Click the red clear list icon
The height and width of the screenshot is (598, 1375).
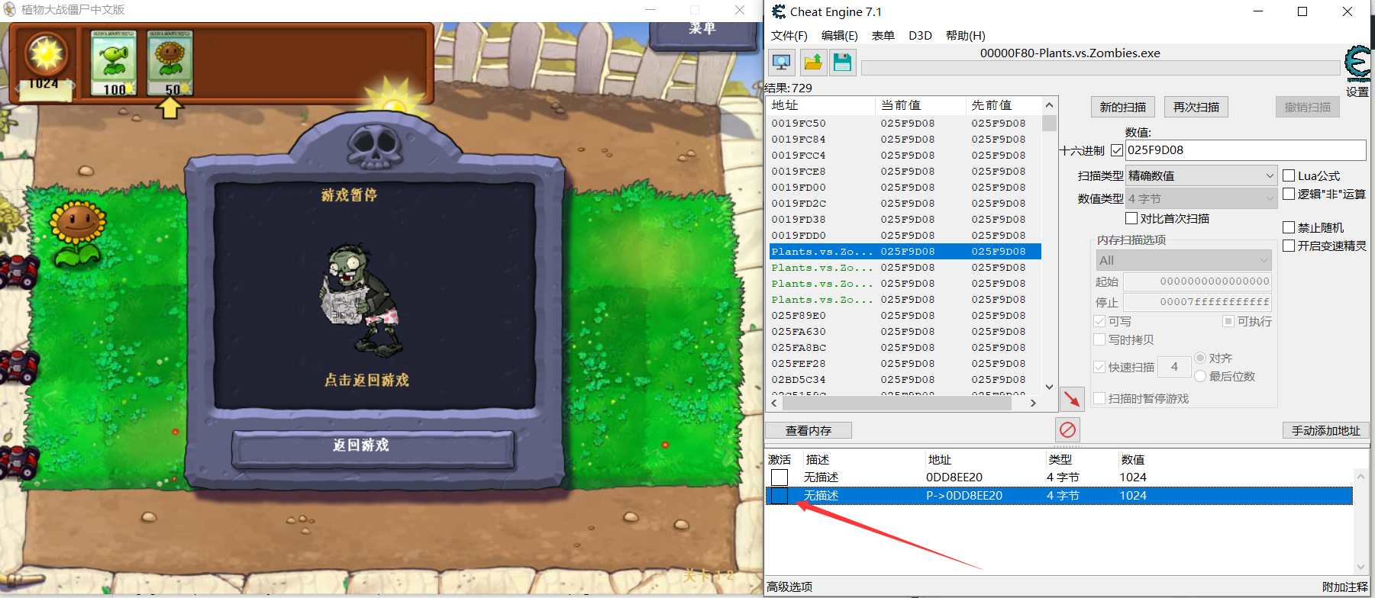[x=1067, y=430]
